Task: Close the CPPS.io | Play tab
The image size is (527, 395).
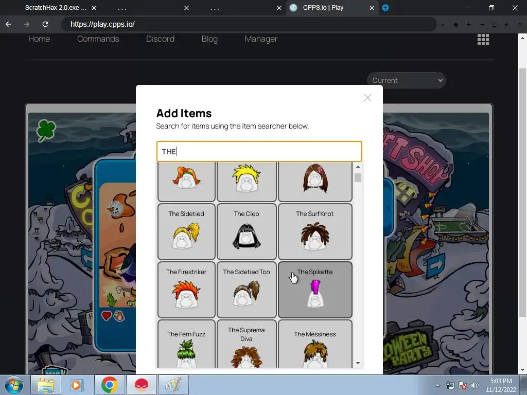Action: pyautogui.click(x=372, y=8)
